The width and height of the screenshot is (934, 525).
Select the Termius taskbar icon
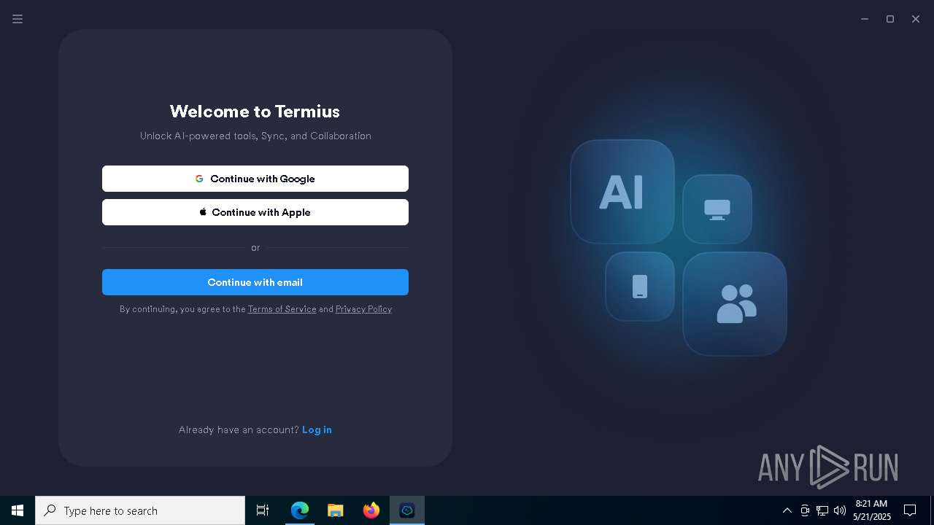click(407, 510)
